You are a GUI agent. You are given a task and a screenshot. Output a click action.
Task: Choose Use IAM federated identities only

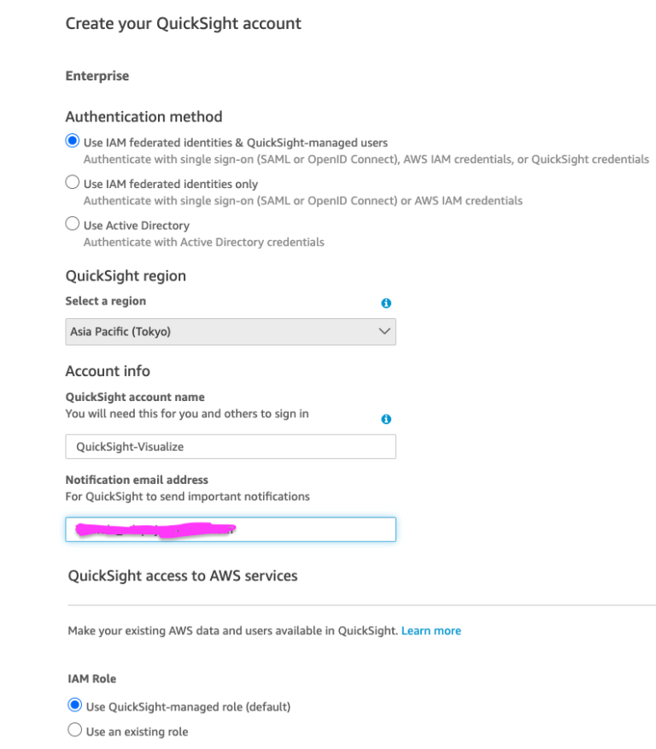(72, 181)
